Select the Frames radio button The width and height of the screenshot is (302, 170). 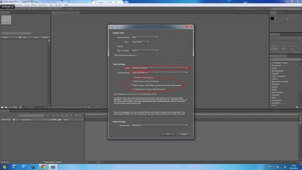tap(115, 46)
